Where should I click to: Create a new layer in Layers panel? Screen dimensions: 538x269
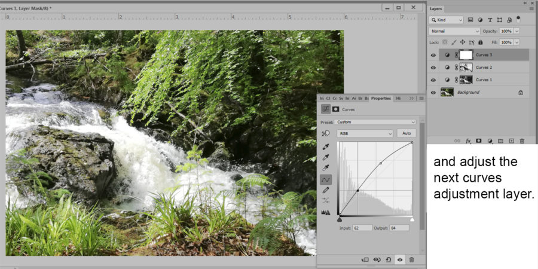pyautogui.click(x=511, y=141)
